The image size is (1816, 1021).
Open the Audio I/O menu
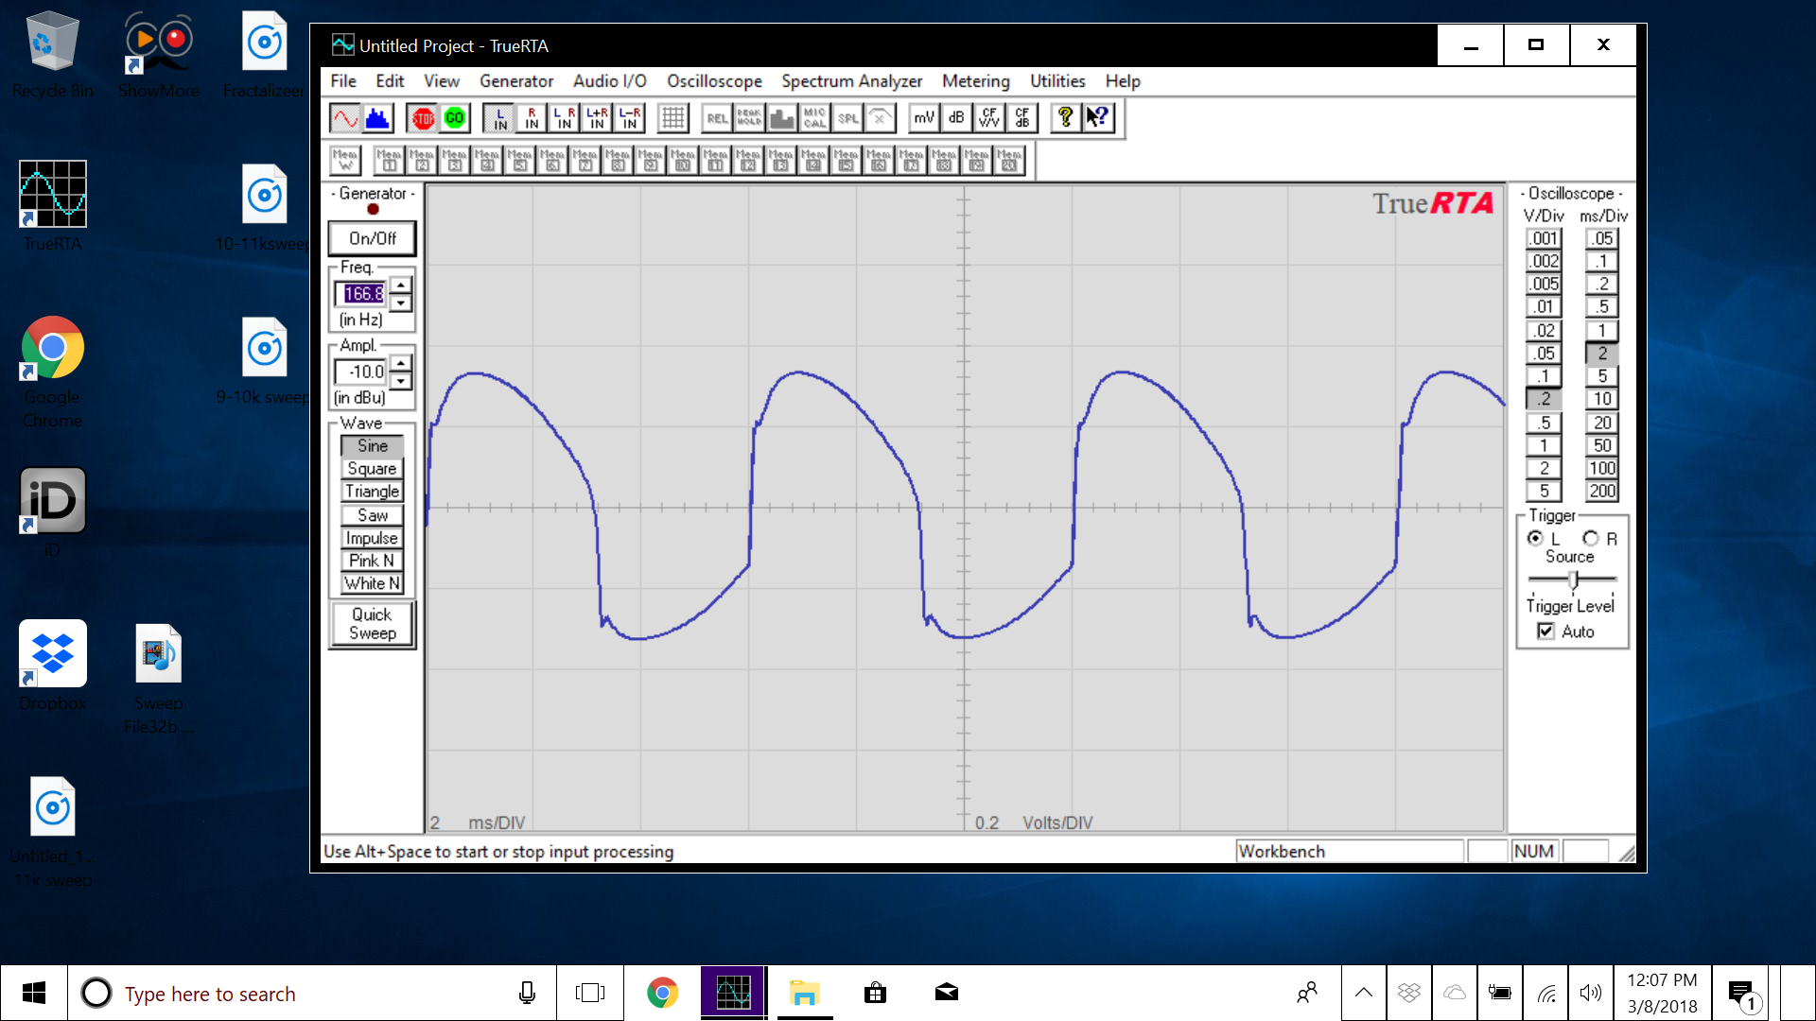pyautogui.click(x=609, y=81)
